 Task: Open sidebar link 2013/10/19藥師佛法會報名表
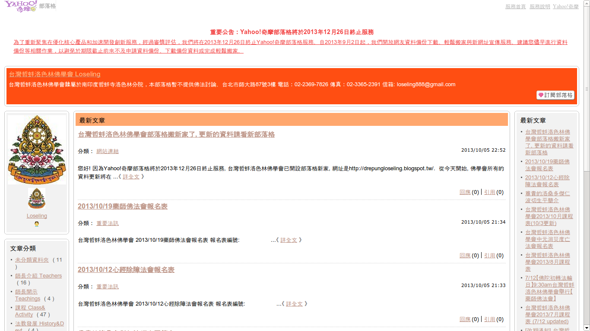point(547,165)
